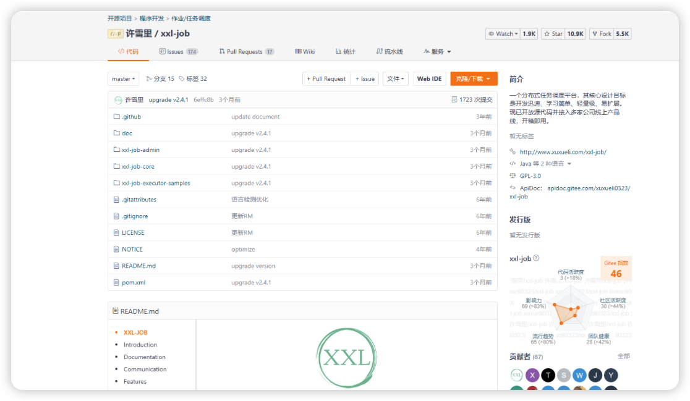The width and height of the screenshot is (690, 401).
Task: Open the upgrade v2.4.1 commit message
Action: (x=168, y=100)
